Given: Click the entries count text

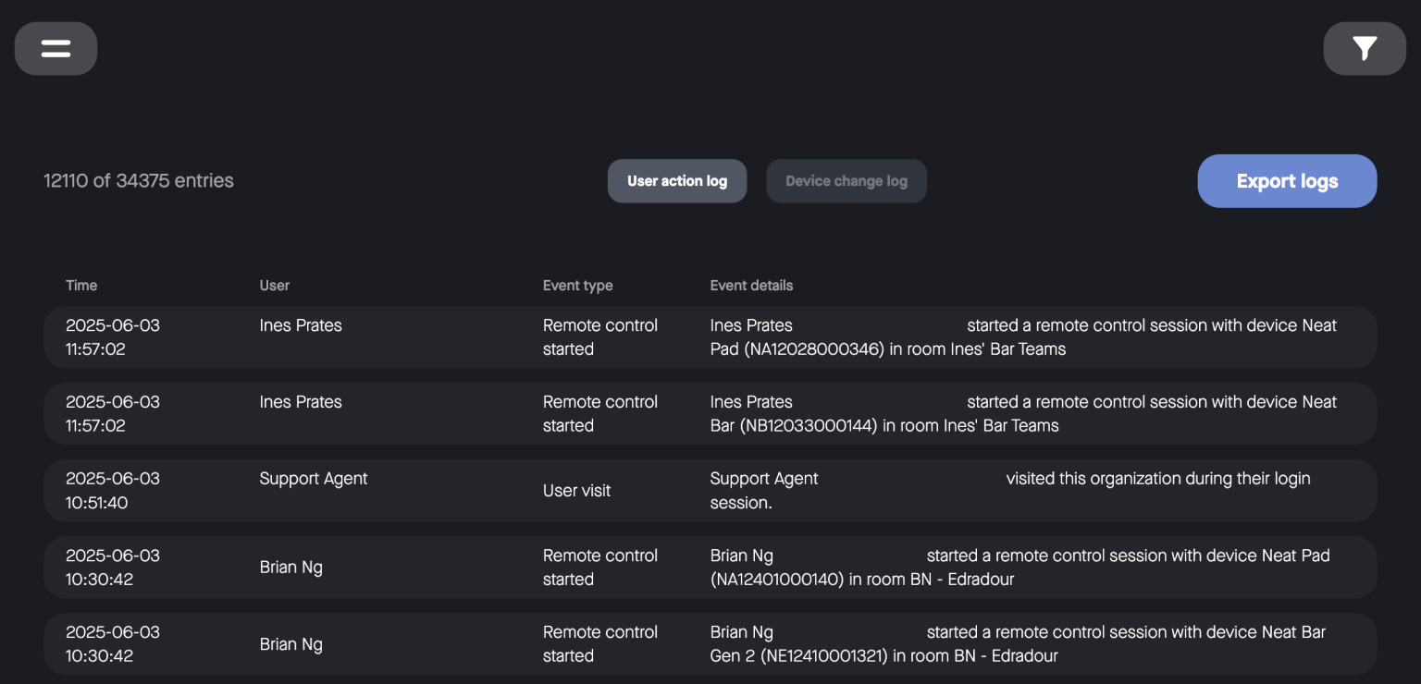Looking at the screenshot, I should [x=139, y=180].
